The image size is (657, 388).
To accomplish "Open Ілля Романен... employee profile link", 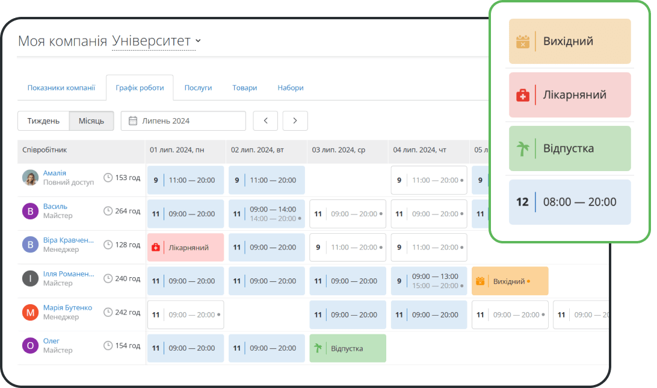I will point(69,274).
